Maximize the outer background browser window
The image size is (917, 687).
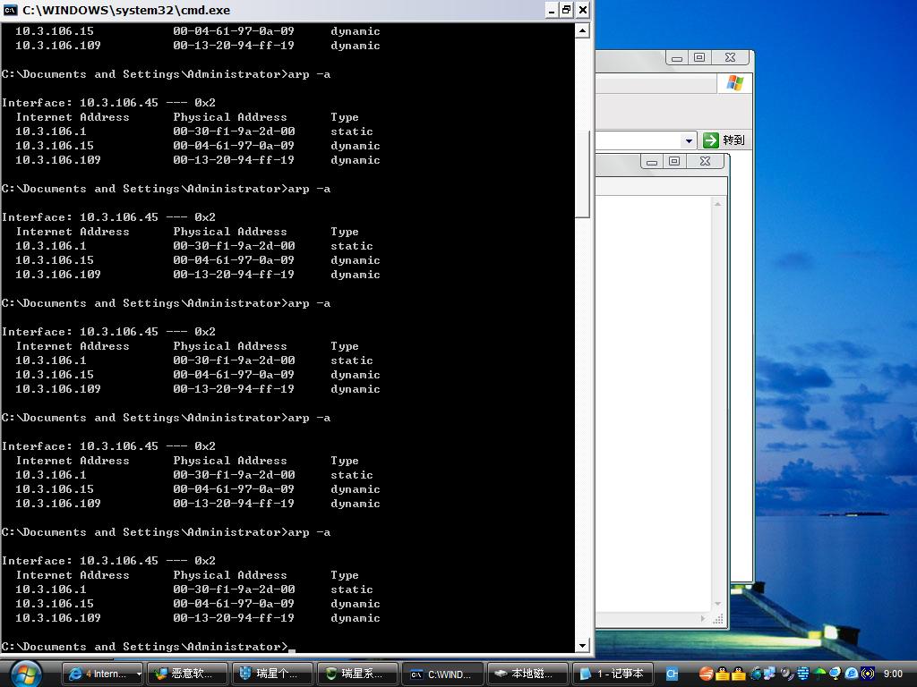[x=698, y=57]
